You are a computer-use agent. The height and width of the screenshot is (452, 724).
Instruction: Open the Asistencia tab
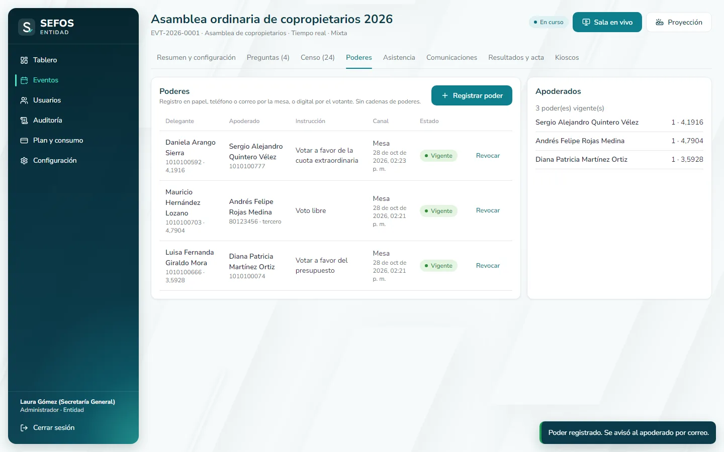pos(399,58)
